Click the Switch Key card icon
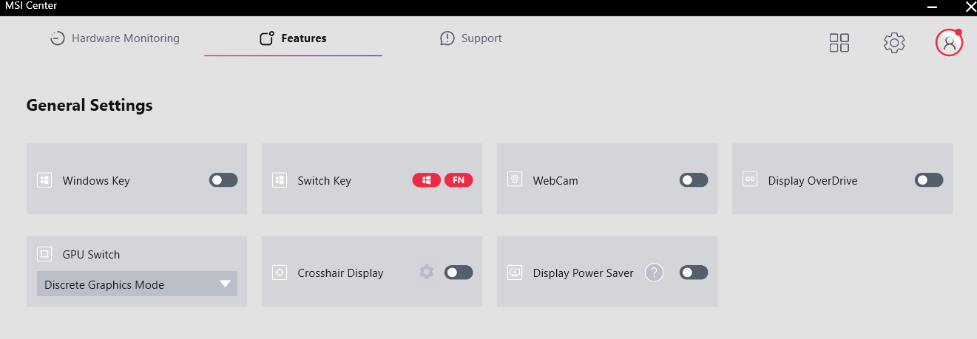The image size is (977, 339). (280, 180)
